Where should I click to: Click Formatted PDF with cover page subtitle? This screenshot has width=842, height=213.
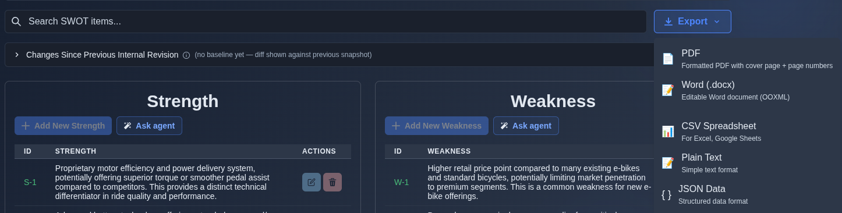point(757,66)
